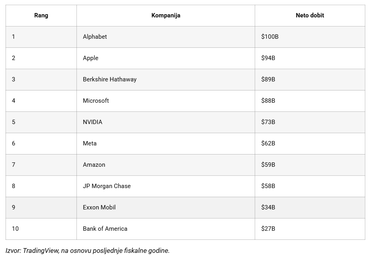Select the Bank of America cell
Image resolution: width=372 pixels, height=258 pixels.
pos(105,229)
